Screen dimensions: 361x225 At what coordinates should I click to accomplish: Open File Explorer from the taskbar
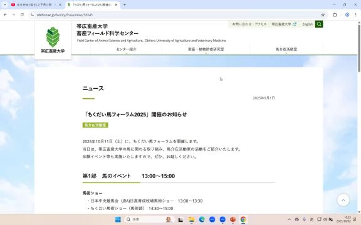191,219
